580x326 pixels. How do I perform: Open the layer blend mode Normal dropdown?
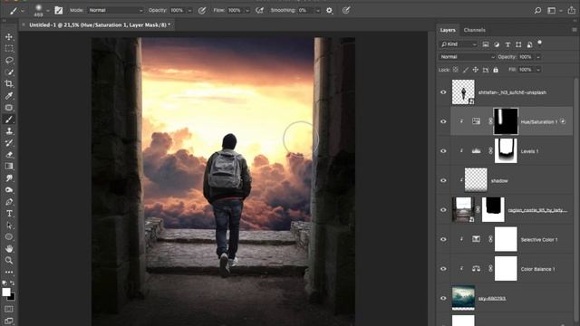pyautogui.click(x=467, y=57)
